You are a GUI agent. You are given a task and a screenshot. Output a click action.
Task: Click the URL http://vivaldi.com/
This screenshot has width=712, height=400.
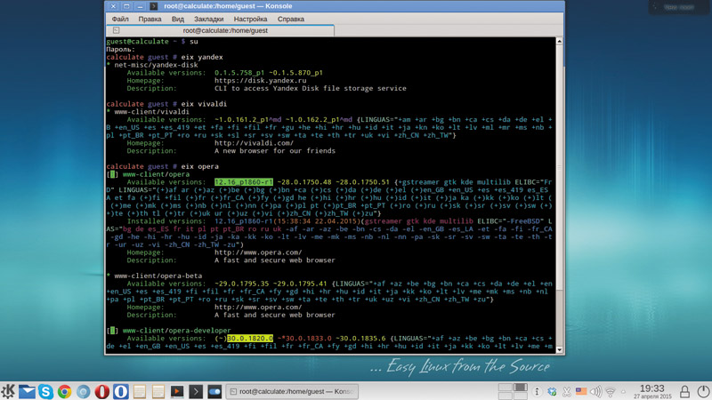point(254,143)
